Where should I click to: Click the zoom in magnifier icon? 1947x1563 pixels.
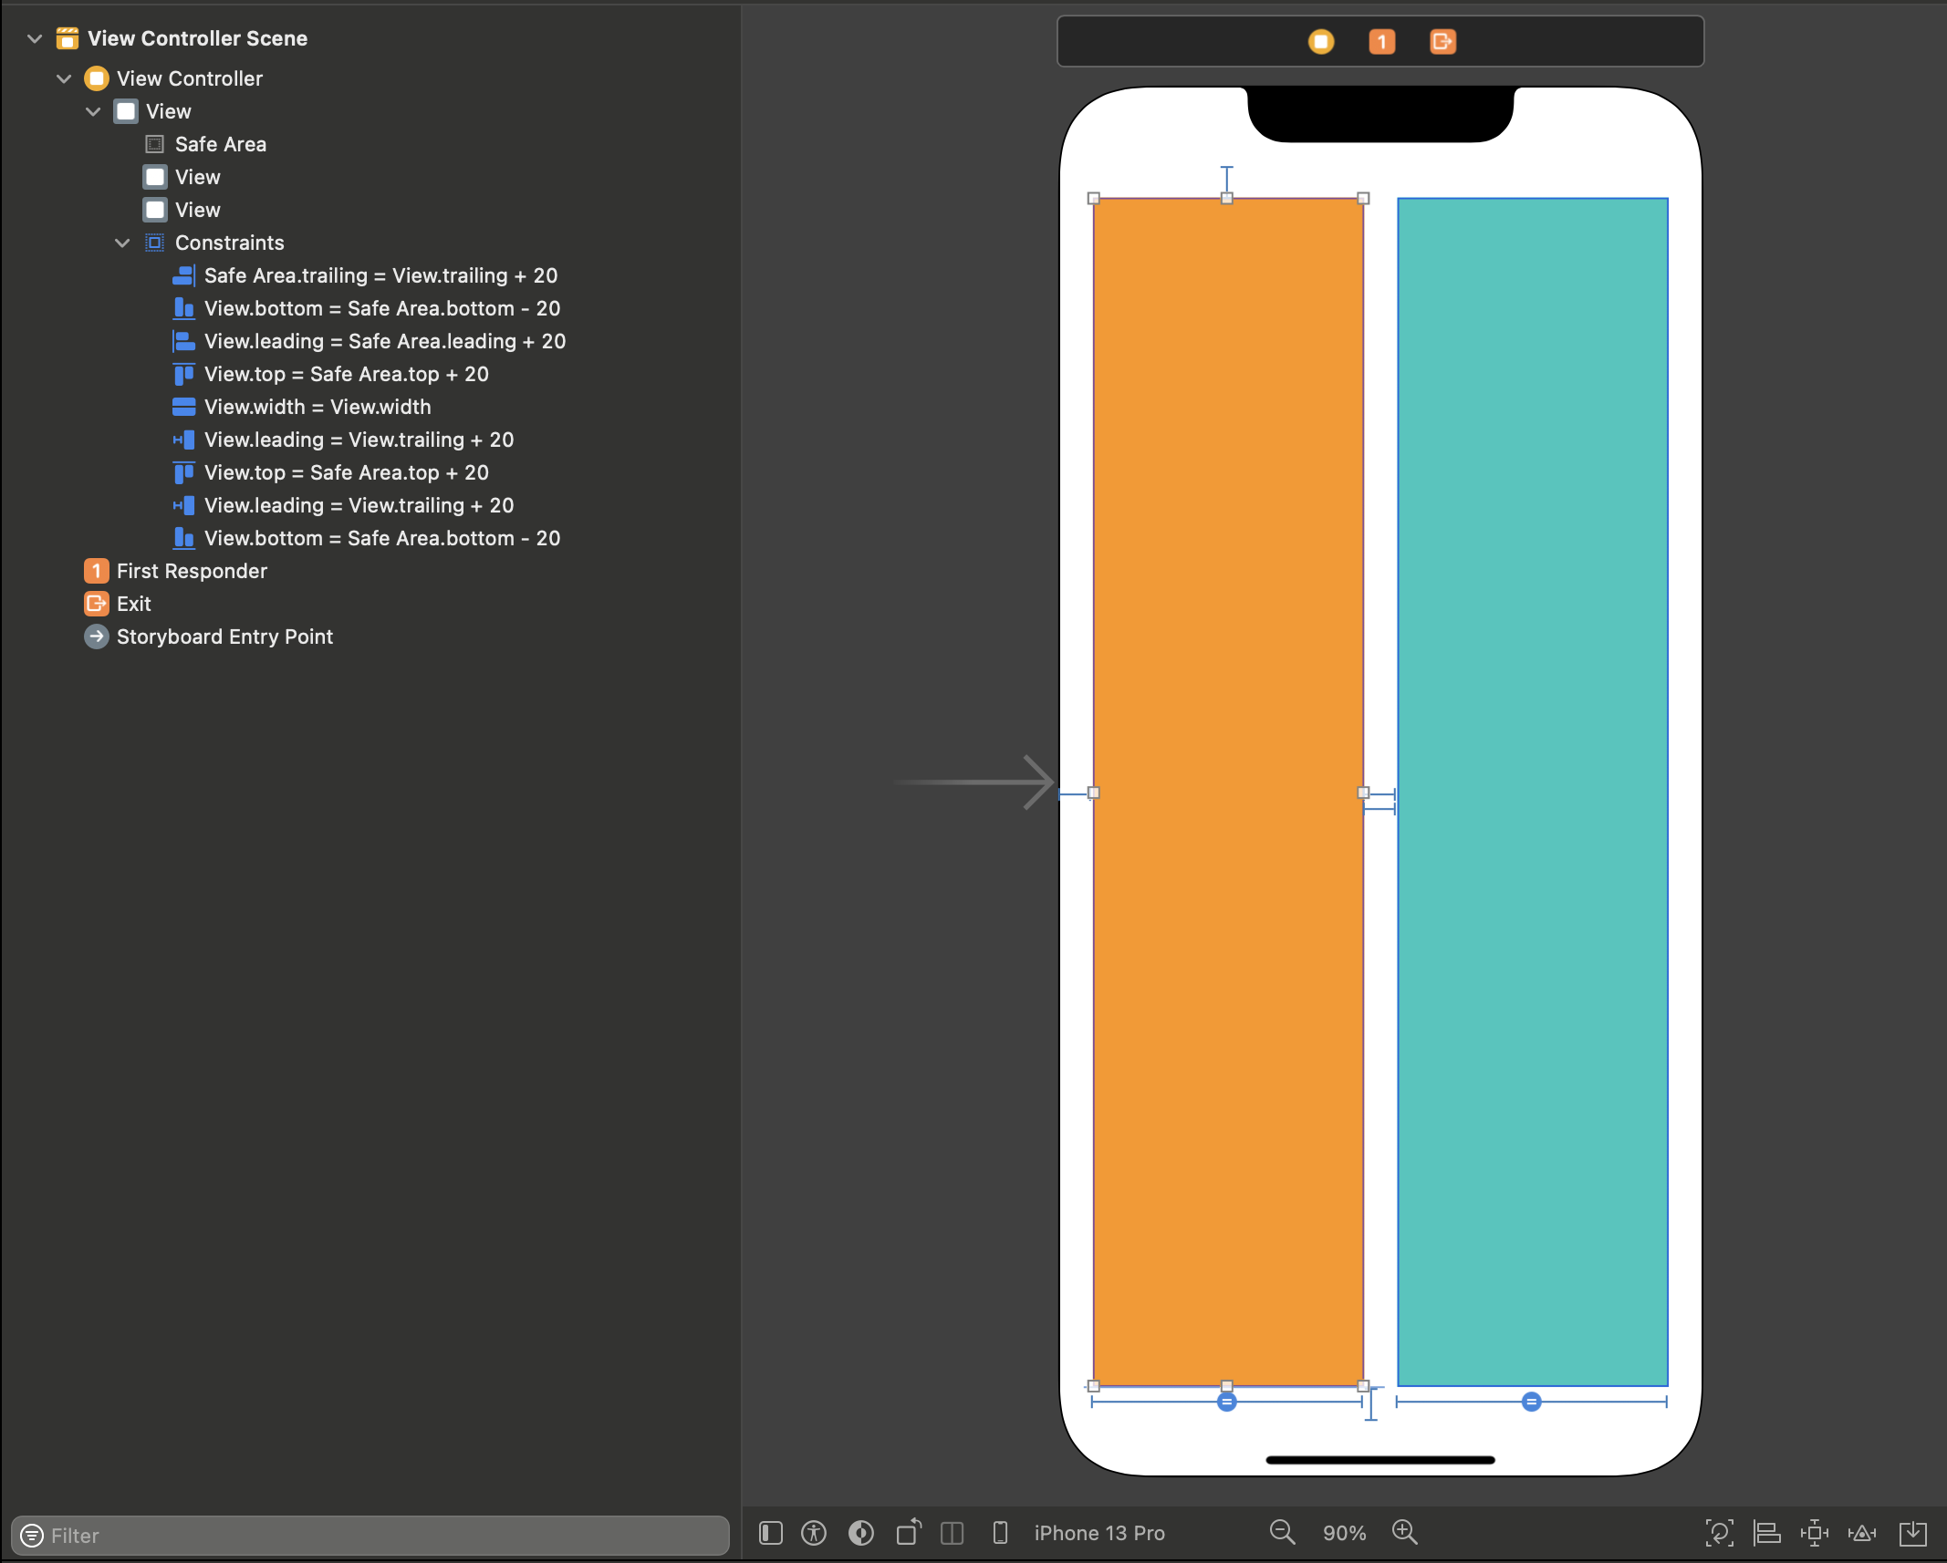pyautogui.click(x=1404, y=1533)
